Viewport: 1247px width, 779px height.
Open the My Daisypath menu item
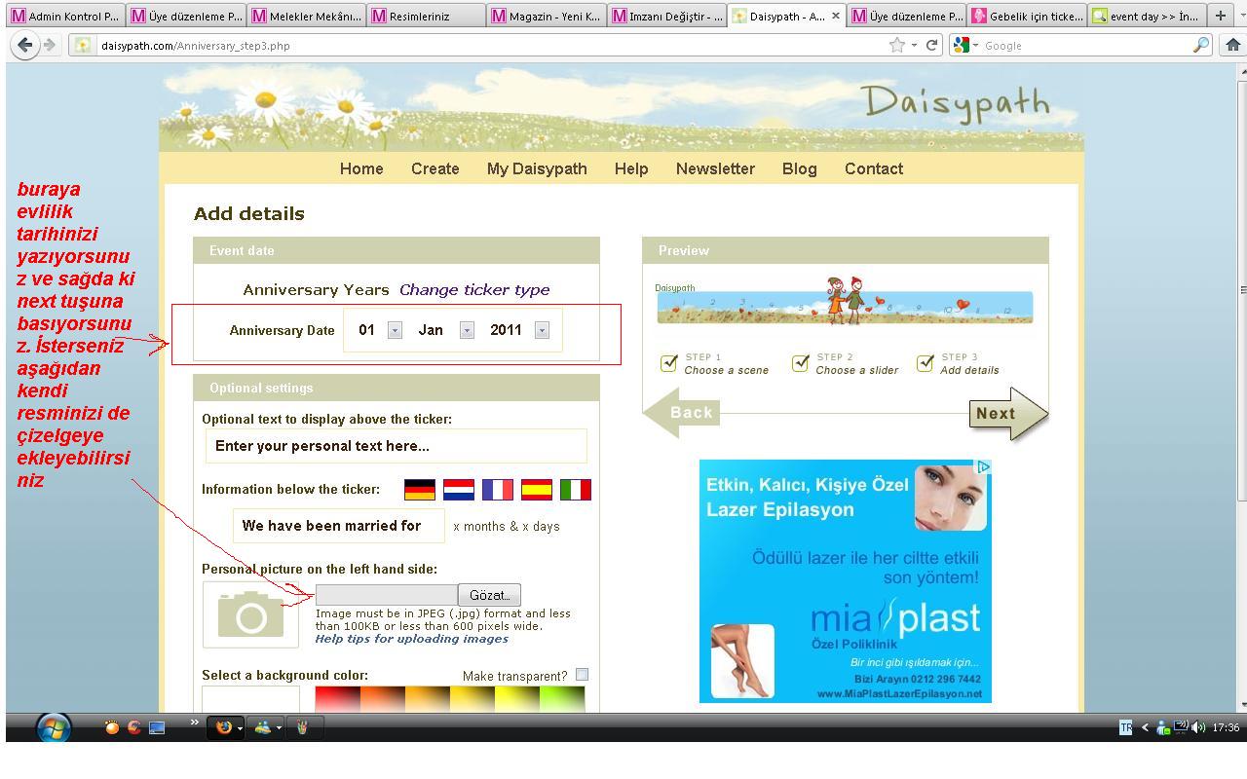point(537,168)
